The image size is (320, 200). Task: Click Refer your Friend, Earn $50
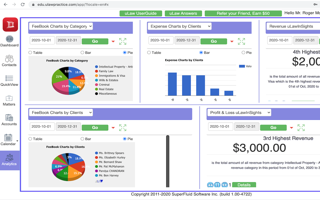243,13
